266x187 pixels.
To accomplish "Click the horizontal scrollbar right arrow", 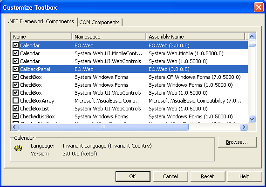I will coord(244,127).
